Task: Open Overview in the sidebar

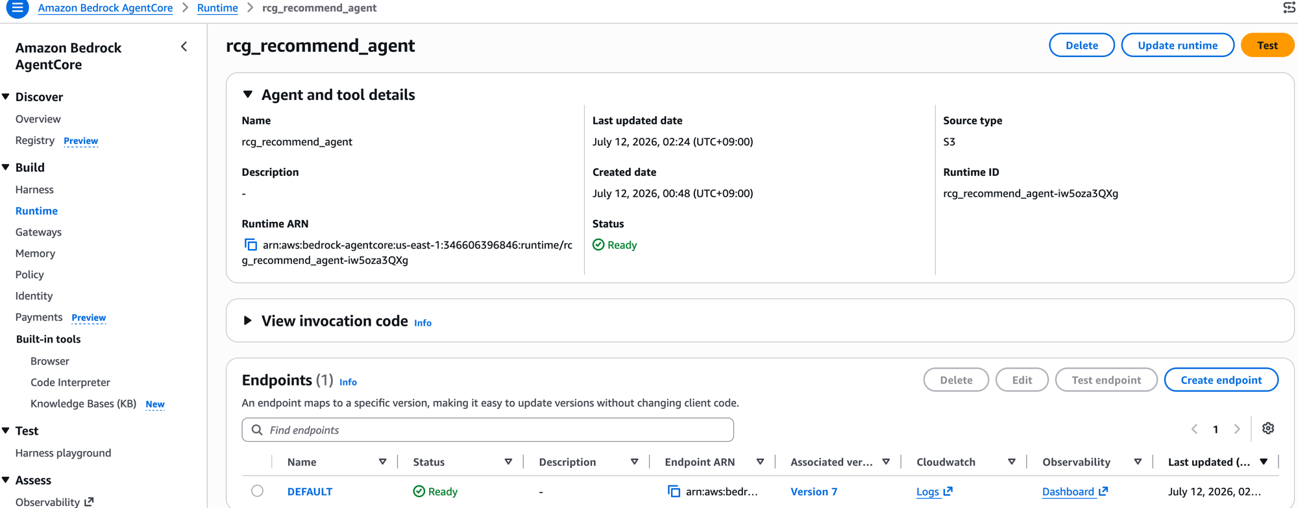Action: pos(38,119)
